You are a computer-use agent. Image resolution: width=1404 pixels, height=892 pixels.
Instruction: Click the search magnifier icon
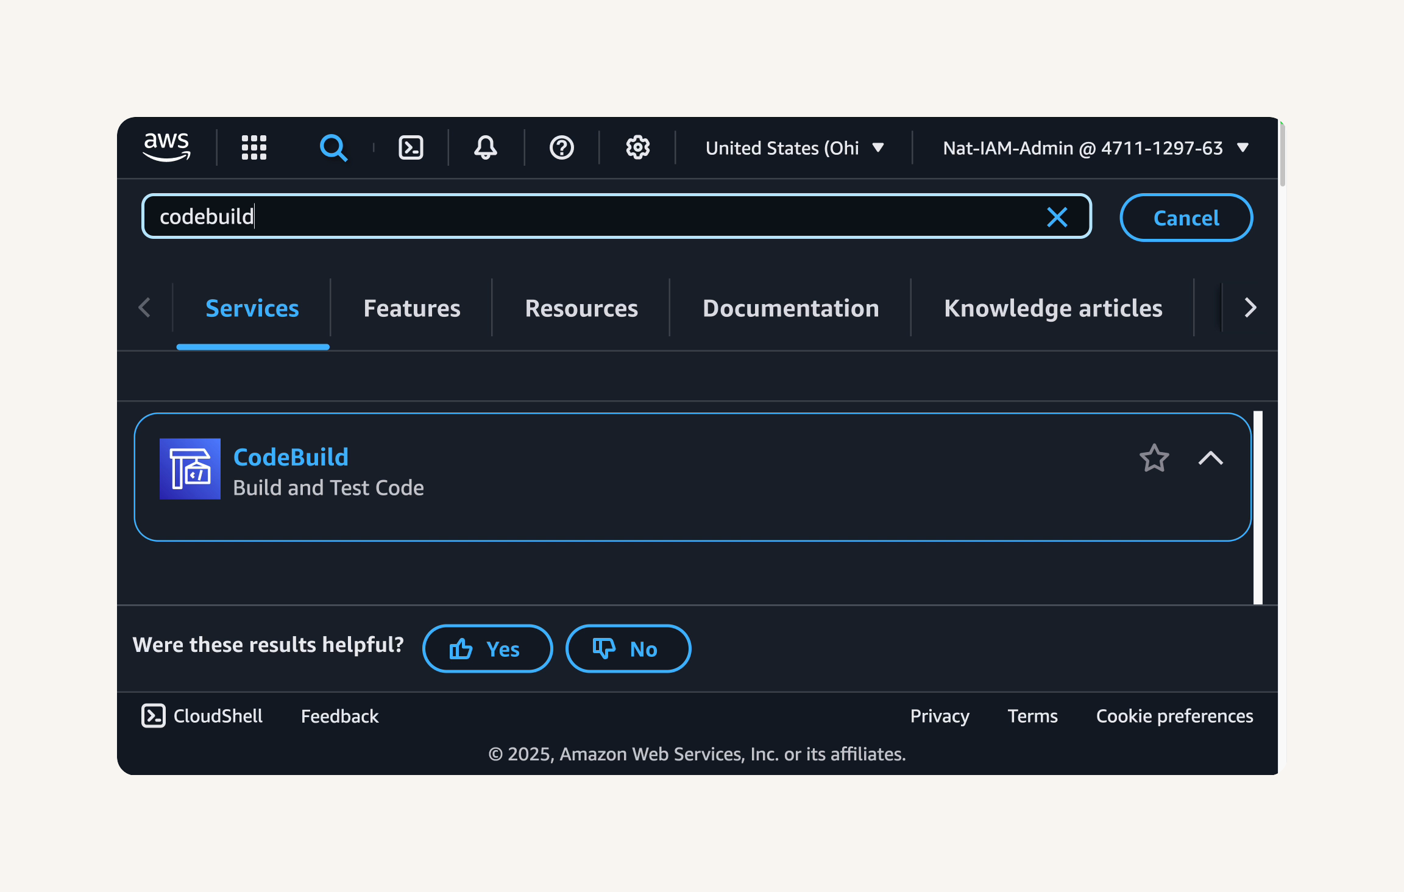coord(333,147)
